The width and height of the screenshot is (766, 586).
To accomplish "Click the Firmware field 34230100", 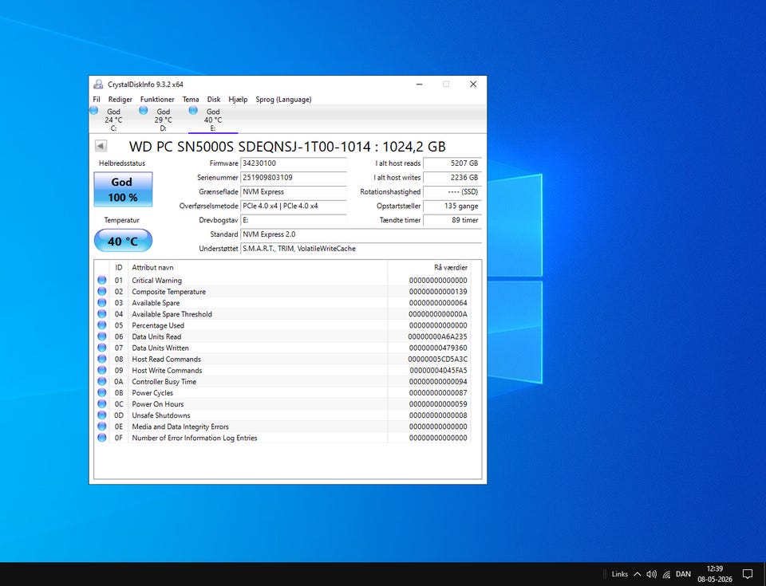I will pos(294,163).
